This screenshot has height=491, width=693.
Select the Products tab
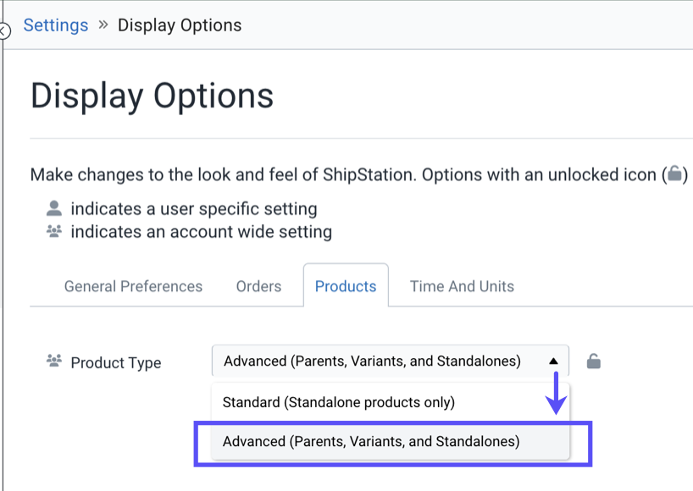(346, 286)
